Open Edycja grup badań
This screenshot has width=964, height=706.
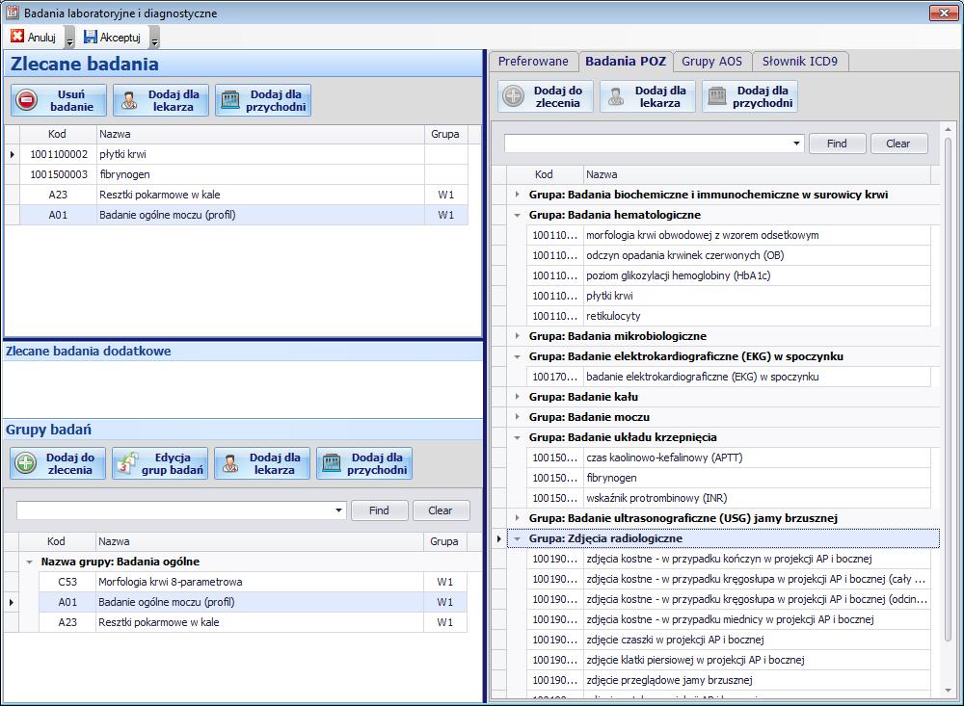(160, 463)
